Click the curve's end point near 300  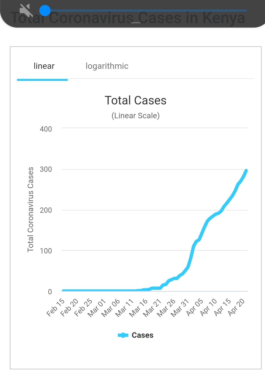(246, 171)
